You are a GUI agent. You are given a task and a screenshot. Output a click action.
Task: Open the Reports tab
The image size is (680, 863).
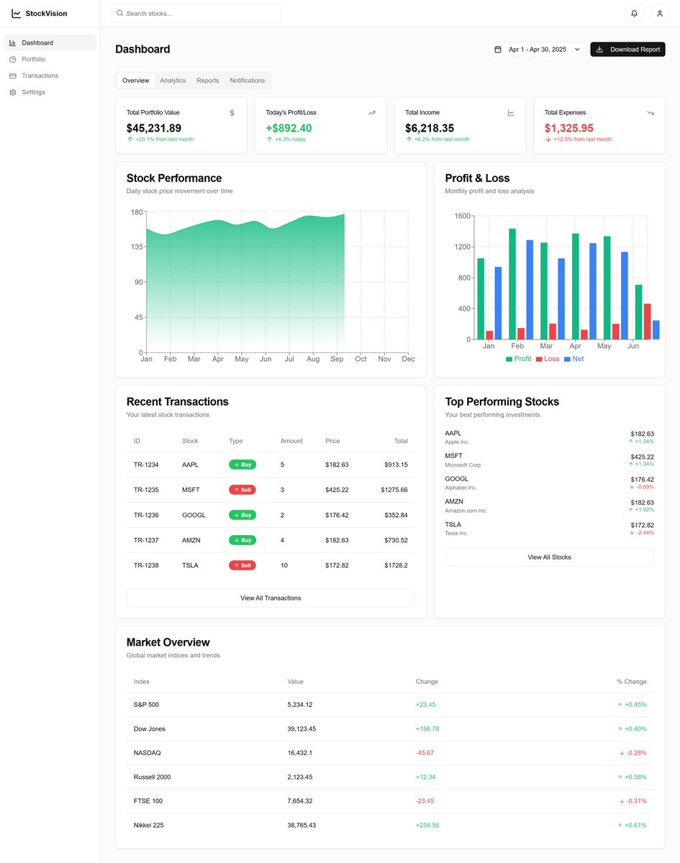pyautogui.click(x=208, y=81)
